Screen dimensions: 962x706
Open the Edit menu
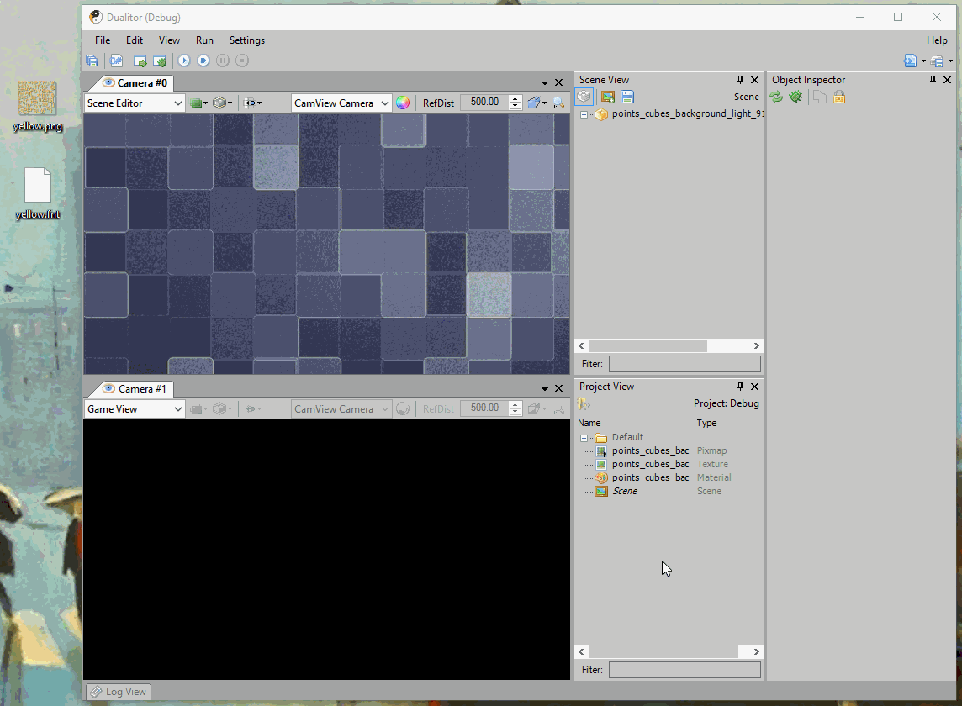[135, 40]
